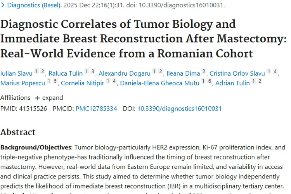The height and width of the screenshot is (194, 291).
Task: Open author Iulian Slavu's profile
Action: (16, 73)
